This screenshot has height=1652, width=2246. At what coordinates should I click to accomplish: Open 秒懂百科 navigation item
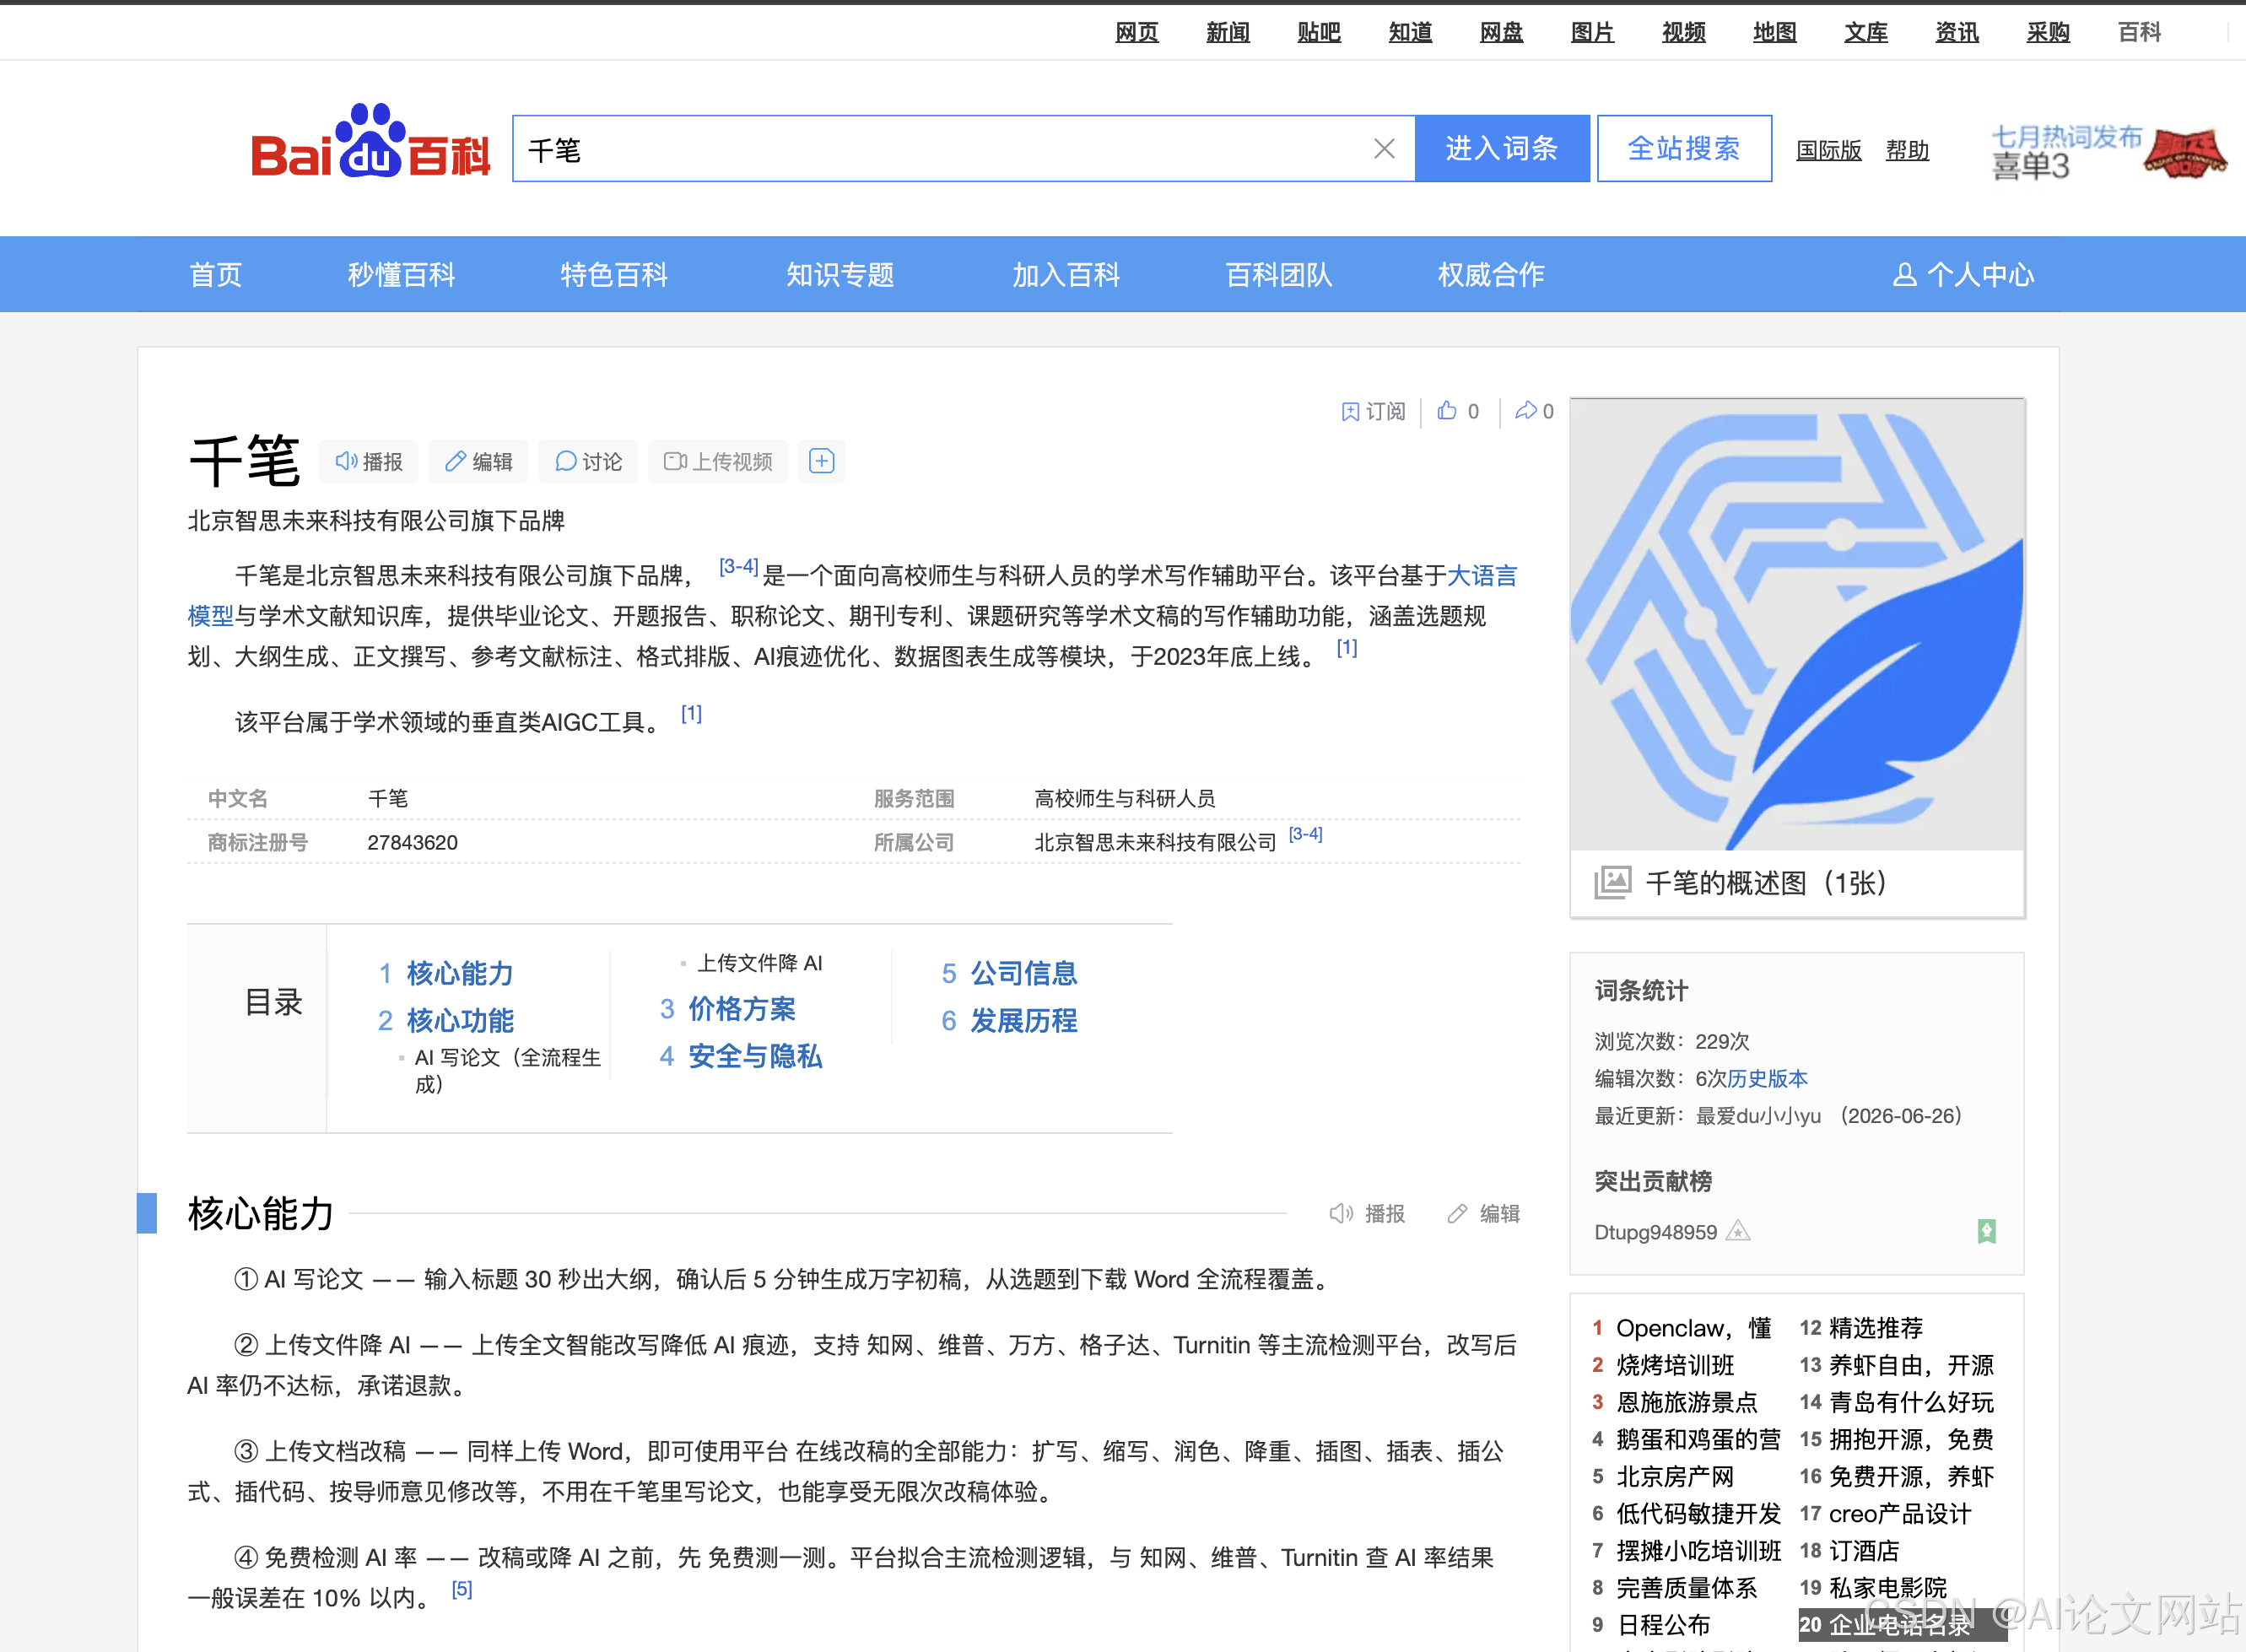(x=401, y=275)
